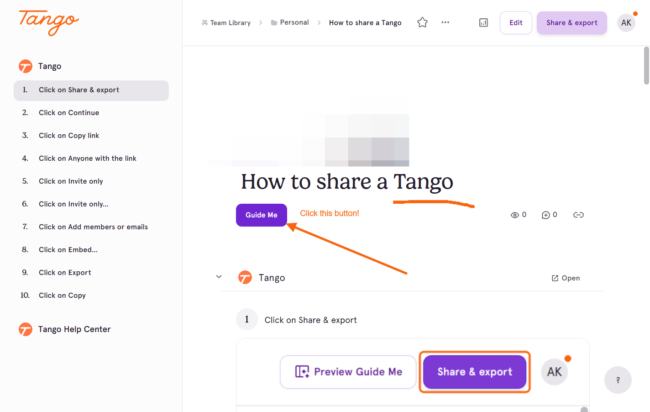Click Tango Help Center sidebar icon
Screen dimensions: 650x412
coord(26,329)
